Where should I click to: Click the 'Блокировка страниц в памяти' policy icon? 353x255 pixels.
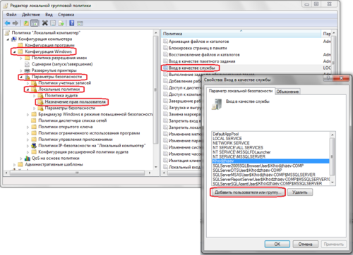[x=165, y=48]
